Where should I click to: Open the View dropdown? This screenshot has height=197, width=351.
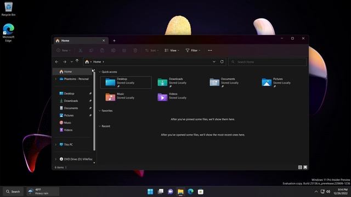(172, 50)
